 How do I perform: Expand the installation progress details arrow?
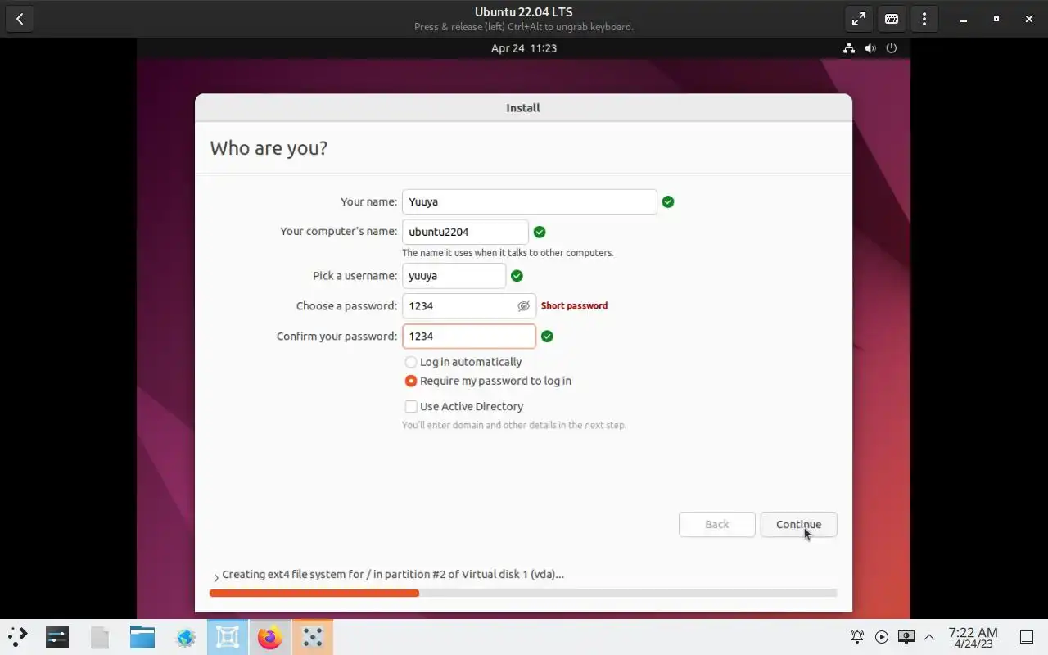point(216,576)
